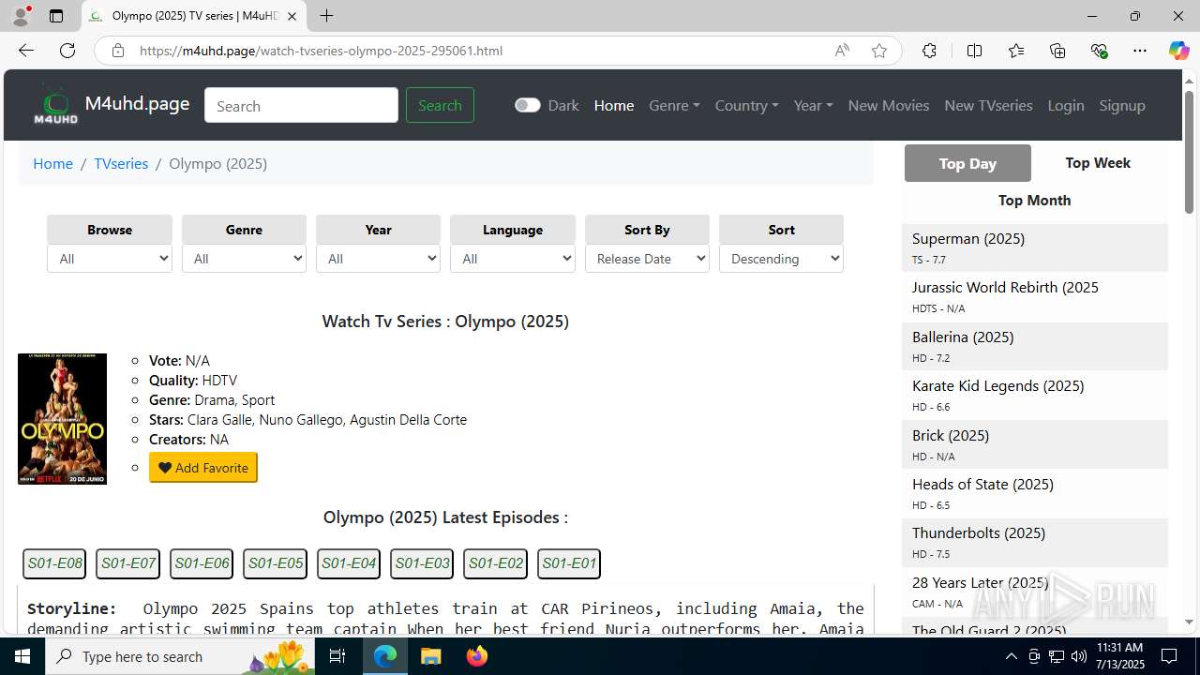The width and height of the screenshot is (1200, 675).
Task: Click Home breadcrumb link
Action: coord(52,163)
